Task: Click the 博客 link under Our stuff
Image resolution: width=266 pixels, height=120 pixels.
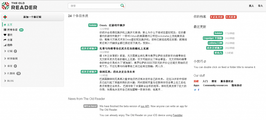Action: [214, 81]
